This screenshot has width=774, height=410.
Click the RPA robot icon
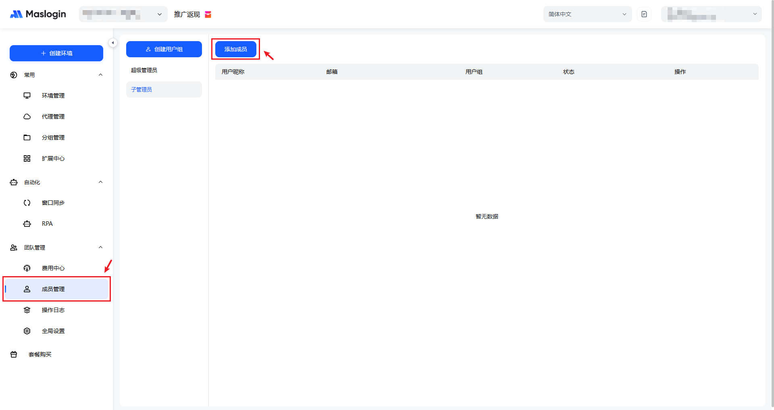pos(27,224)
